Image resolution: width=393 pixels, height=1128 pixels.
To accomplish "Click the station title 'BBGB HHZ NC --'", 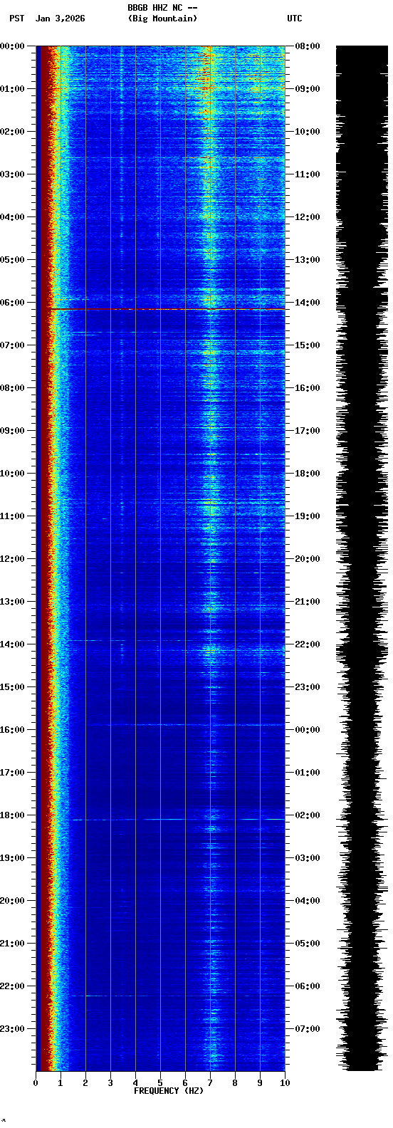I will point(162,8).
